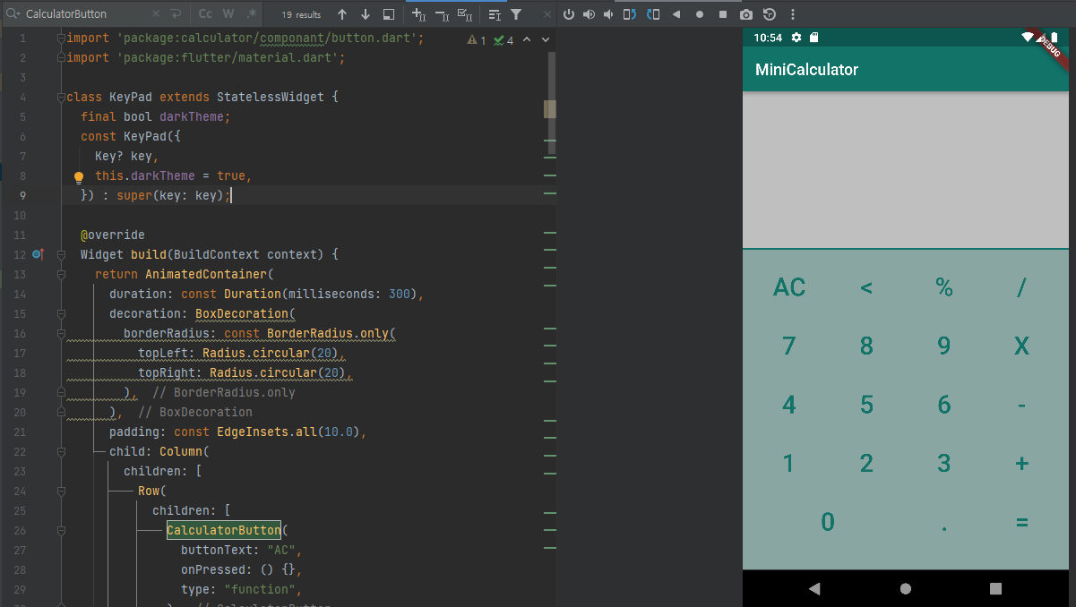Click highlighted CalculatorButton text on line 26
This screenshot has height=607, width=1076.
click(224, 530)
